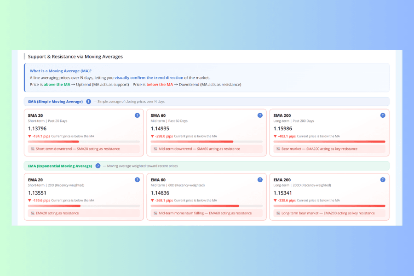Click the green "above the MA" text

click(x=57, y=85)
